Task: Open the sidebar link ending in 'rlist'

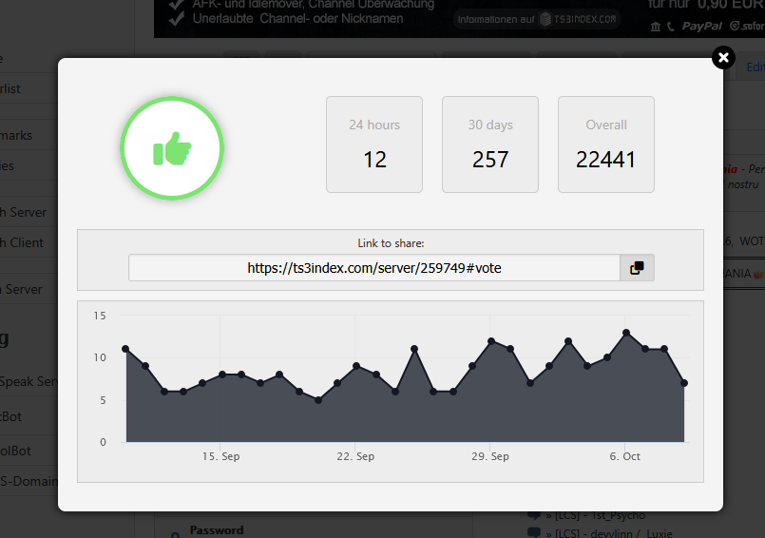Action: click(10, 88)
